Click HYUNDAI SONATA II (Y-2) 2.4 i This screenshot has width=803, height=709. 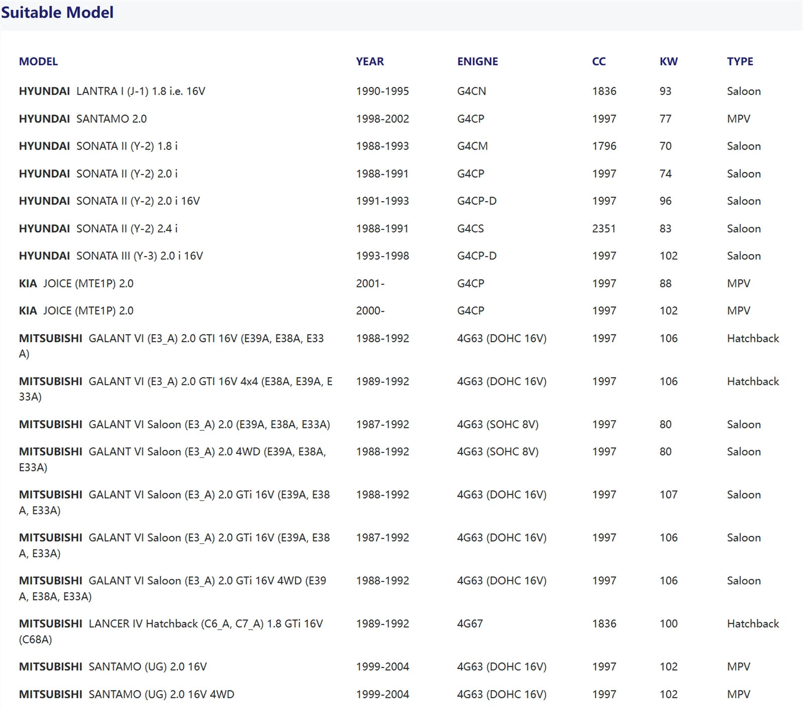(x=98, y=228)
